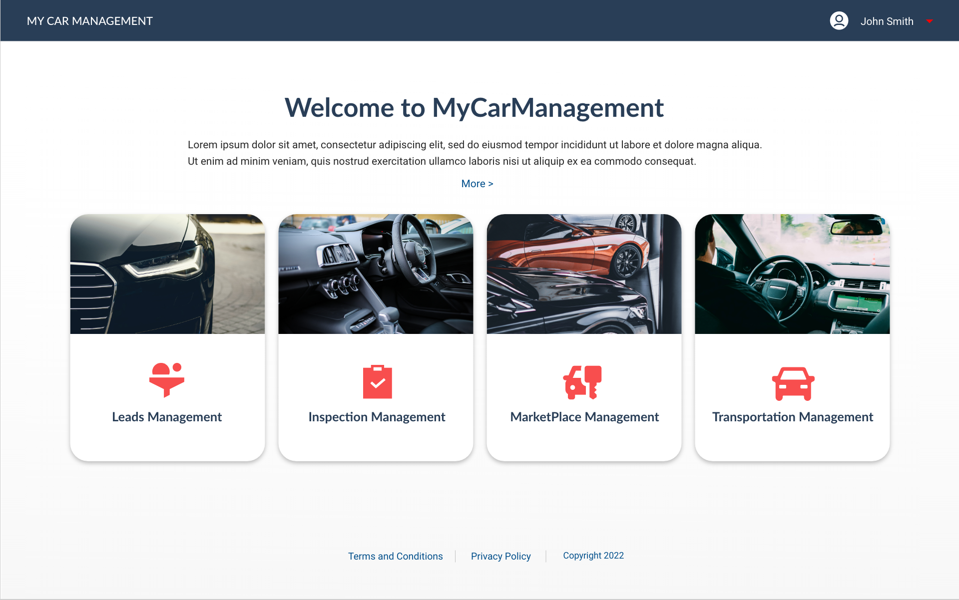Select the Transportation Management title
Screen dimensions: 959x600
tap(793, 417)
